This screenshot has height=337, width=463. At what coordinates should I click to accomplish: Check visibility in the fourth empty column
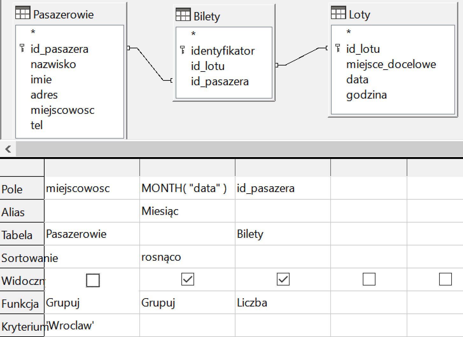click(369, 279)
